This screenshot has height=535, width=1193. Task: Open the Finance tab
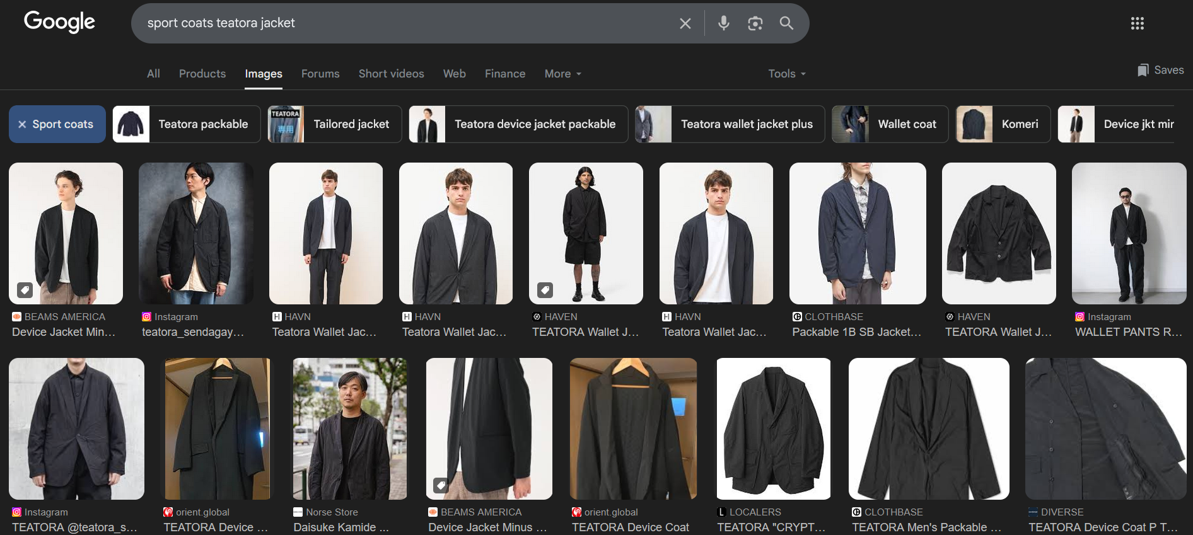point(505,74)
